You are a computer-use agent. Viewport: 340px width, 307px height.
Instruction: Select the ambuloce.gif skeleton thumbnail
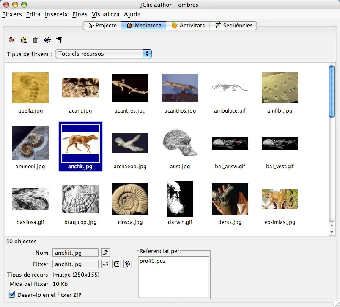point(230,87)
